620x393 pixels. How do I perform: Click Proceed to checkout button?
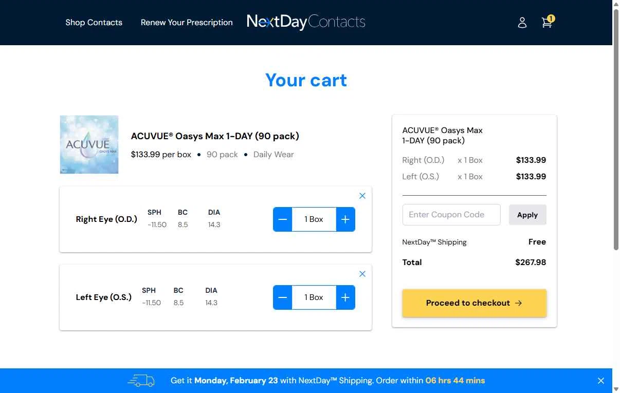click(474, 303)
